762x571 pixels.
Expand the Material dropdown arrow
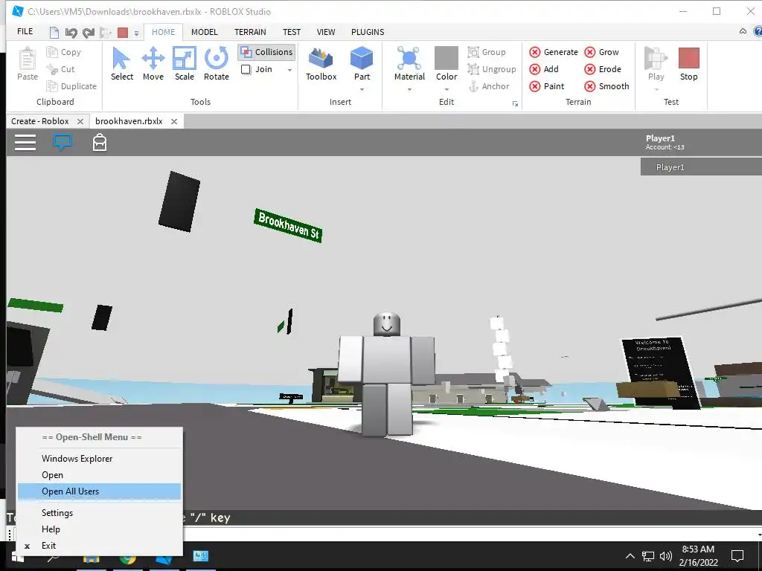(409, 89)
